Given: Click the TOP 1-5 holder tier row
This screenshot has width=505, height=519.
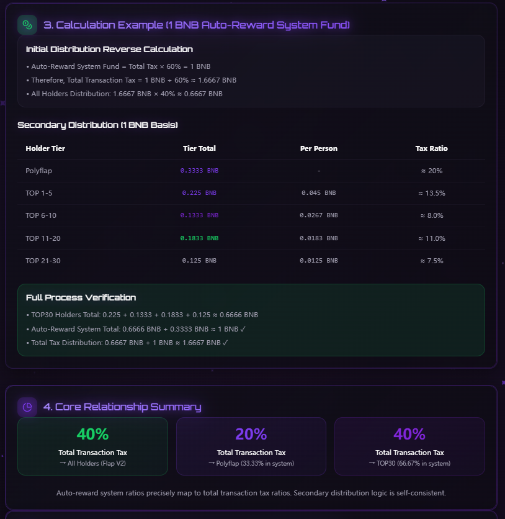Looking at the screenshot, I should point(251,193).
